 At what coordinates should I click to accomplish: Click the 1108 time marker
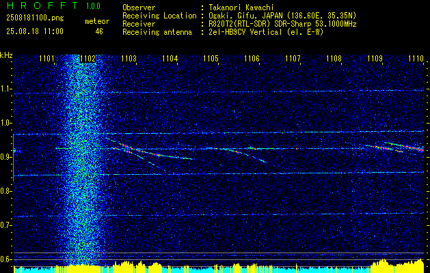[x=334, y=58]
